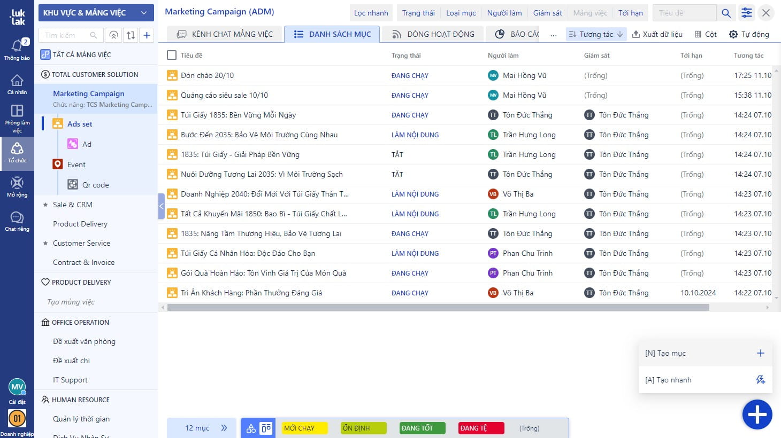Image resolution: width=781 pixels, height=438 pixels.
Task: Open the Tương tác sort dropdown
Action: pos(595,34)
